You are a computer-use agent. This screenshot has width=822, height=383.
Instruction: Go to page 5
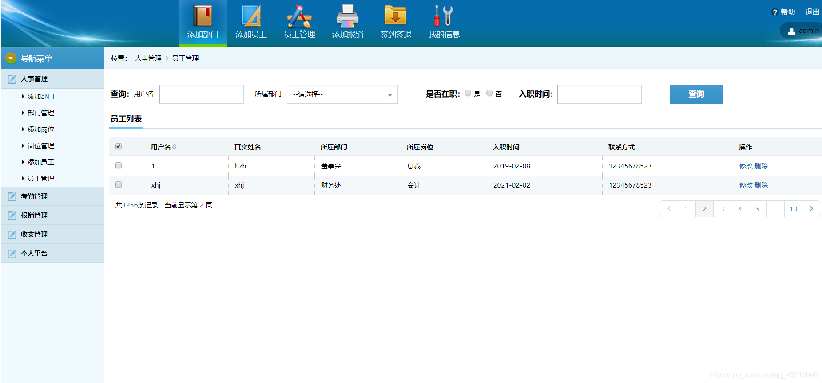click(758, 209)
